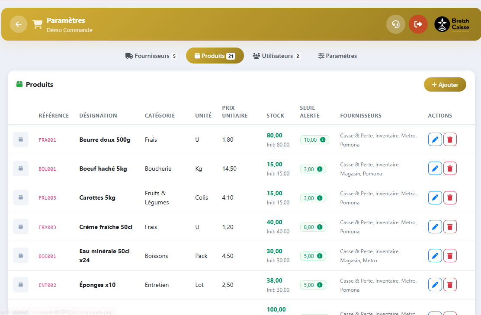Delete the Éponges x10 product
The width and height of the screenshot is (481, 315).
click(x=450, y=285)
